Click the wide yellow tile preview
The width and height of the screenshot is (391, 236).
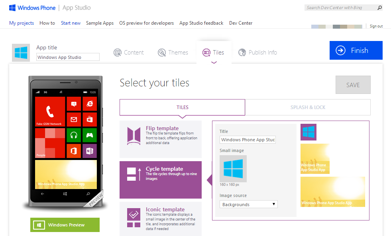[333, 192]
